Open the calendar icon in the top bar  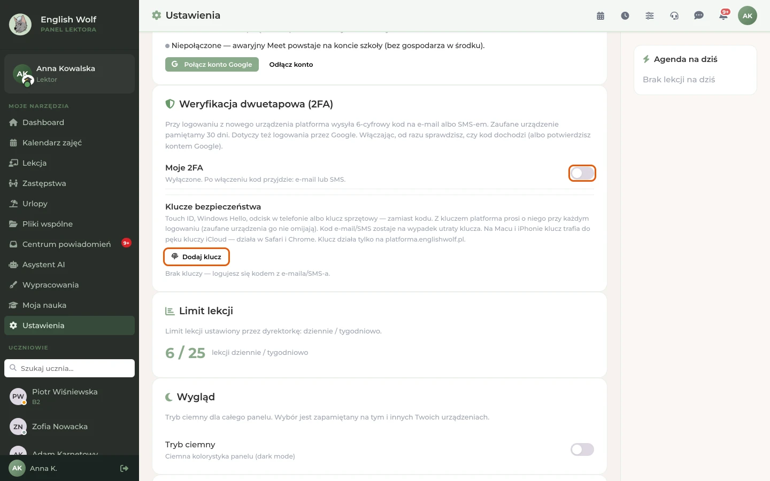(x=600, y=15)
